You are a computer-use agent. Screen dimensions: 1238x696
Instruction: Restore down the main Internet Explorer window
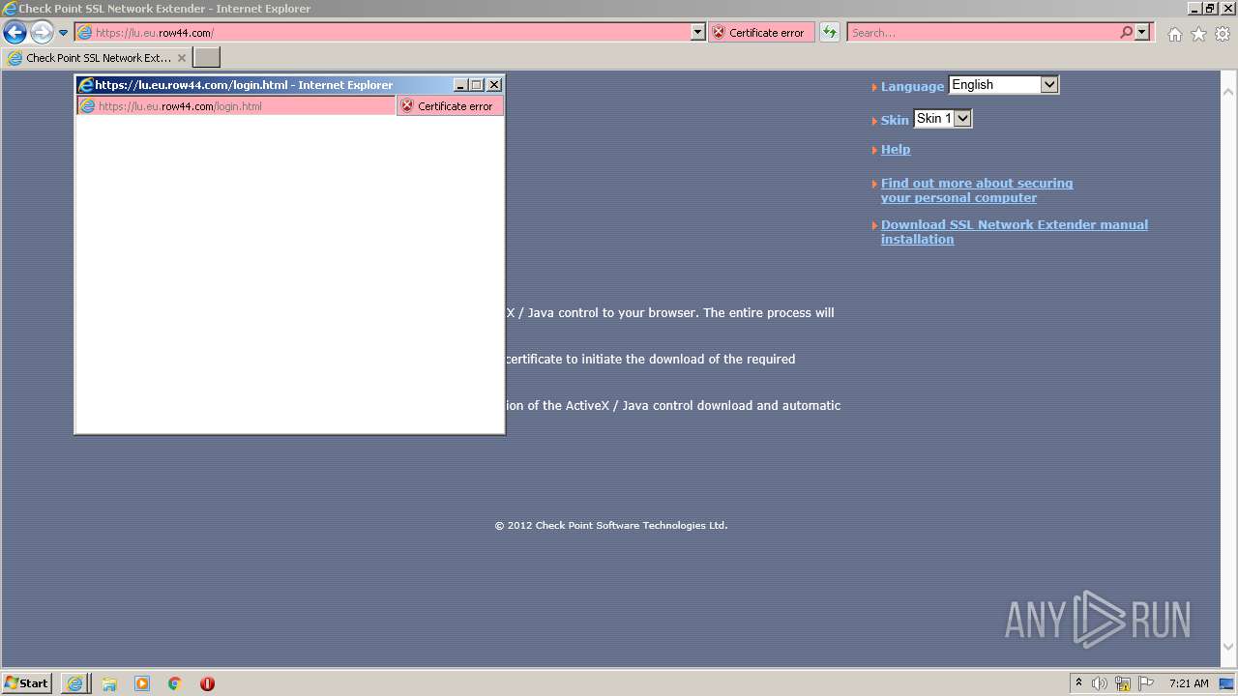coord(1210,8)
